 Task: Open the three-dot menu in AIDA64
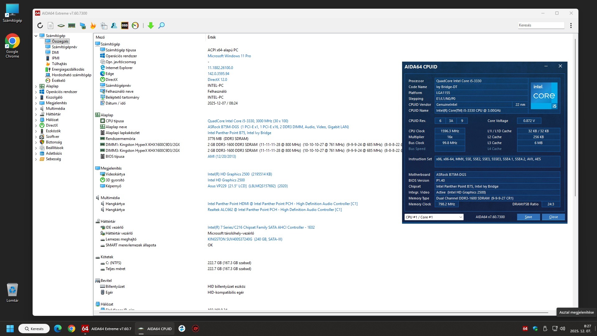[x=571, y=26]
